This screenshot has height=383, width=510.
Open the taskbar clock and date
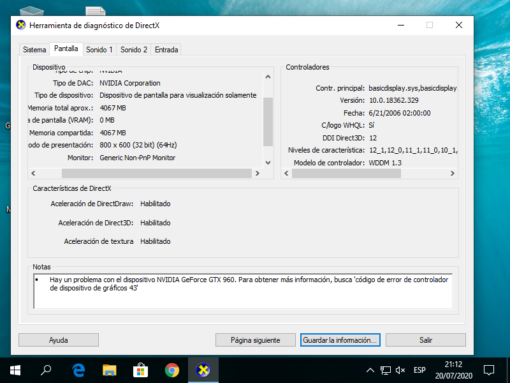coord(454,370)
